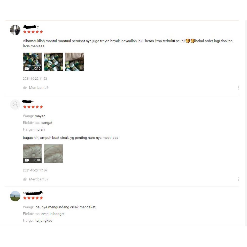Click 'Membantu?' under the second review

coord(38,179)
